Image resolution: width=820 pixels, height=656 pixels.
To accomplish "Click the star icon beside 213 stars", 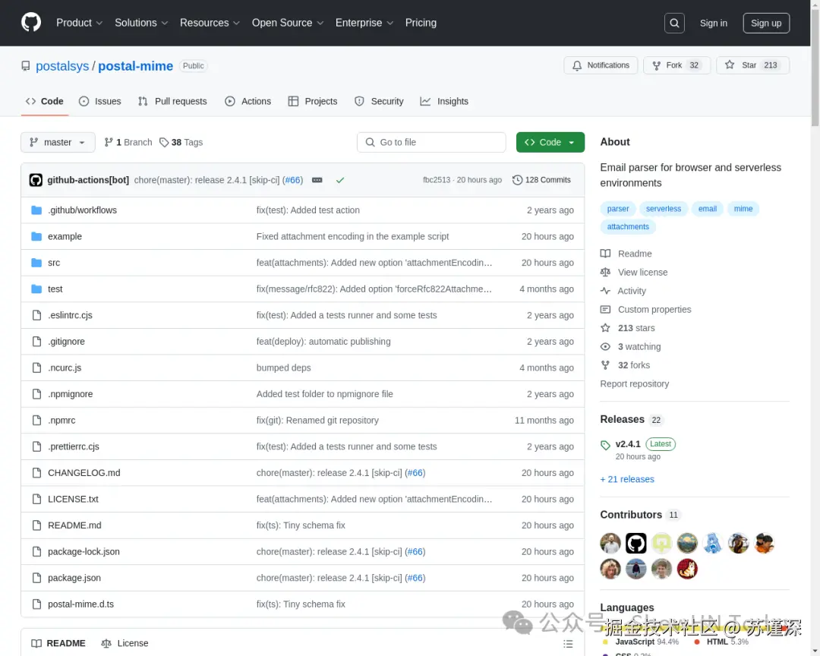I will pyautogui.click(x=605, y=328).
